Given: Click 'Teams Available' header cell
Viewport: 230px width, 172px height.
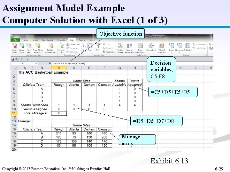Looking at the screenshot, I should (x=119, y=82).
